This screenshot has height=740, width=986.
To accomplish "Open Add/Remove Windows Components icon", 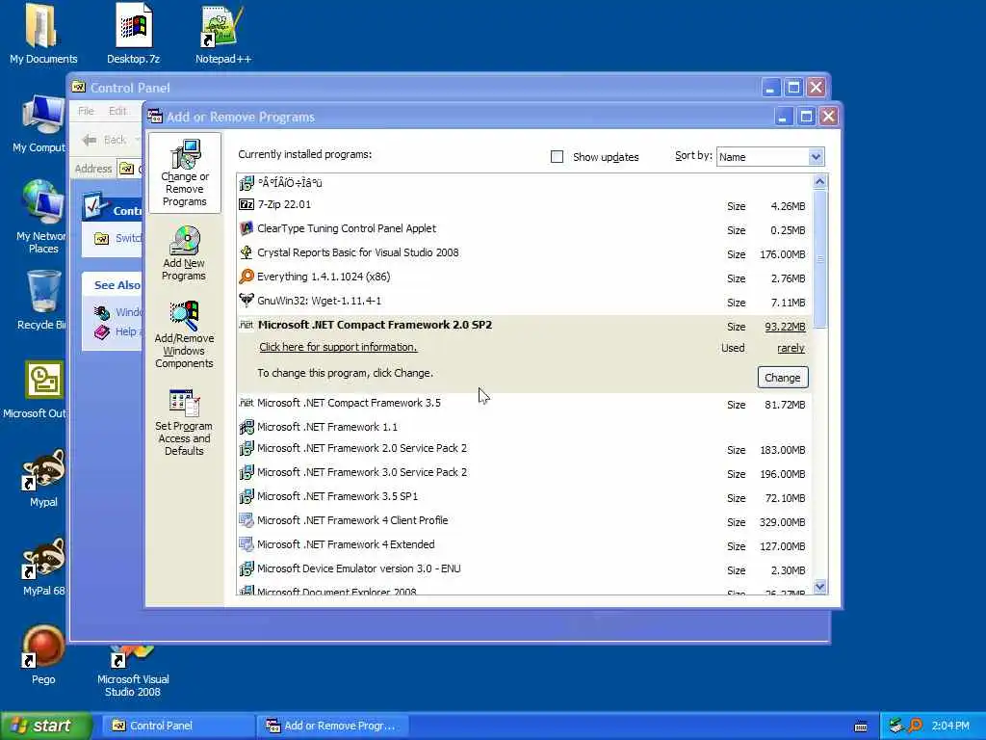I will pyautogui.click(x=184, y=334).
